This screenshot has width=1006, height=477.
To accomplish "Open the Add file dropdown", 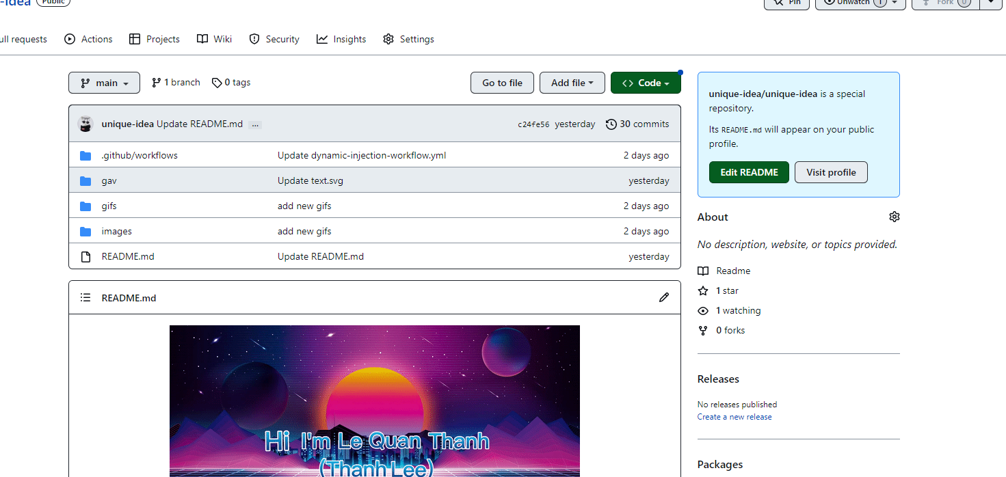I will coord(572,83).
